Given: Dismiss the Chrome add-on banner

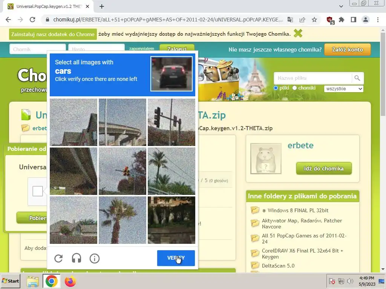Looking at the screenshot, I should pyautogui.click(x=298, y=33).
